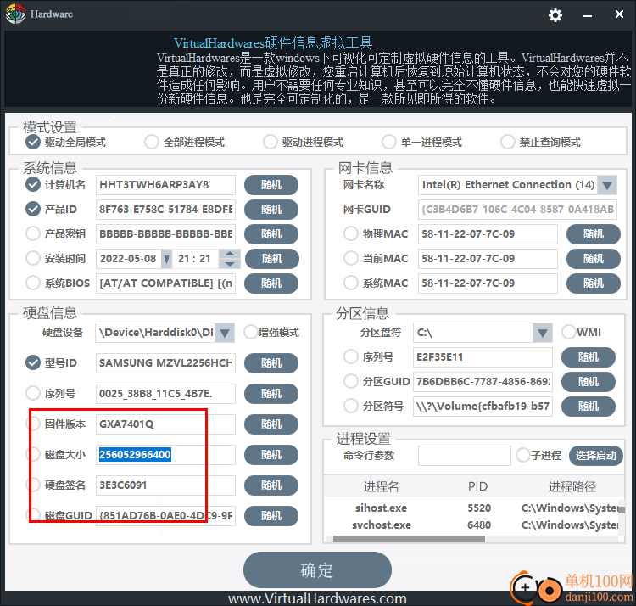Randomize the 磁盘大小 value
This screenshot has width=636, height=606.
click(271, 455)
